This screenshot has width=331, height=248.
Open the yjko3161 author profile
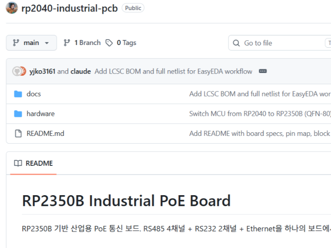[x=42, y=71]
